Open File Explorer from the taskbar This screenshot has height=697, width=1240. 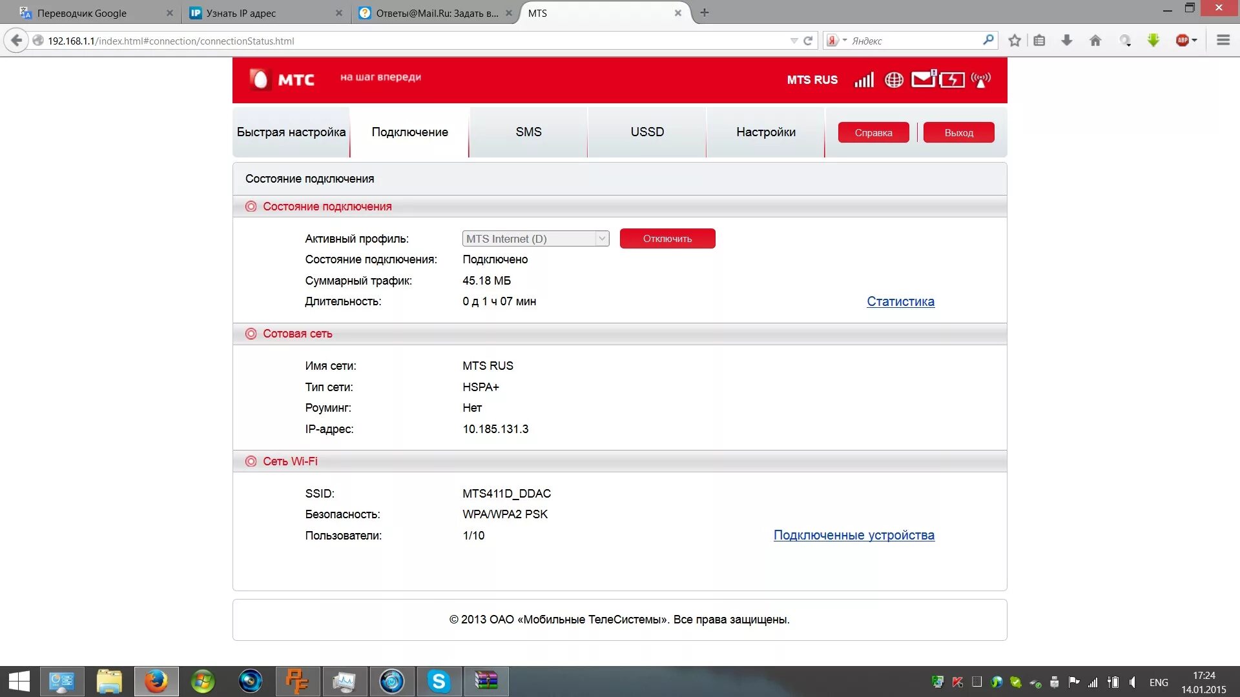(109, 682)
